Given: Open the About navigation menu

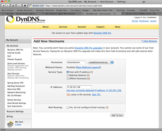Looking at the screenshot, I should 46,27.
